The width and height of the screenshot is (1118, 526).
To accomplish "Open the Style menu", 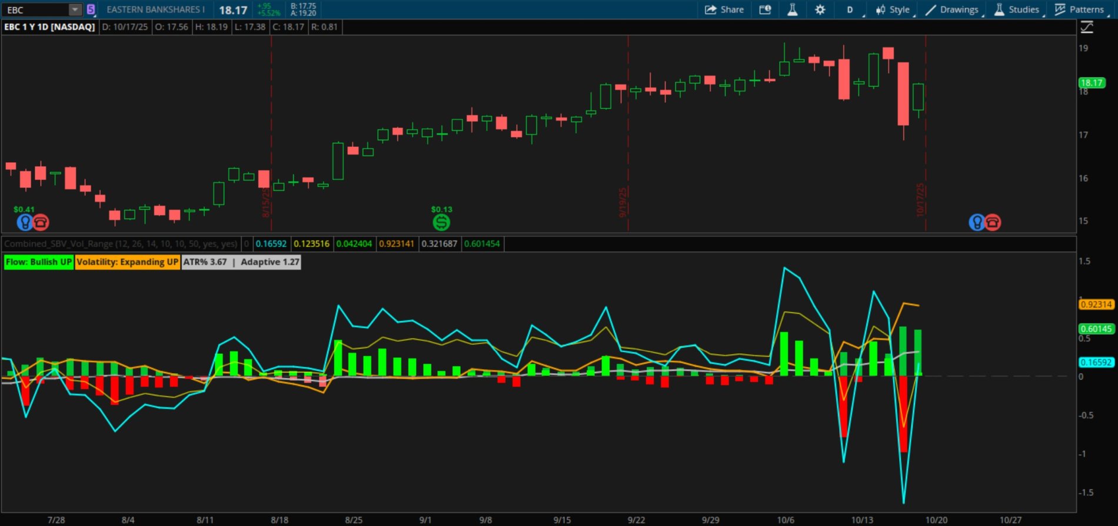I will 893,9.
